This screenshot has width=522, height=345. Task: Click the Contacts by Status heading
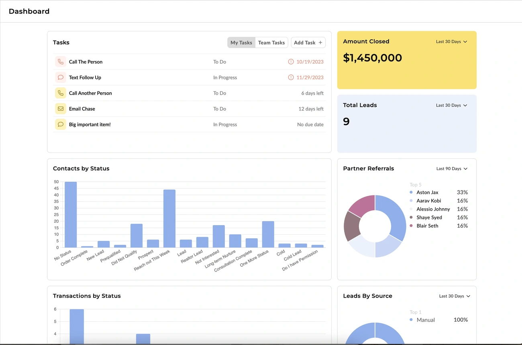click(x=81, y=168)
